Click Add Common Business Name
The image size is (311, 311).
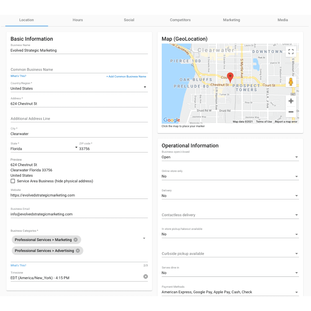(126, 76)
